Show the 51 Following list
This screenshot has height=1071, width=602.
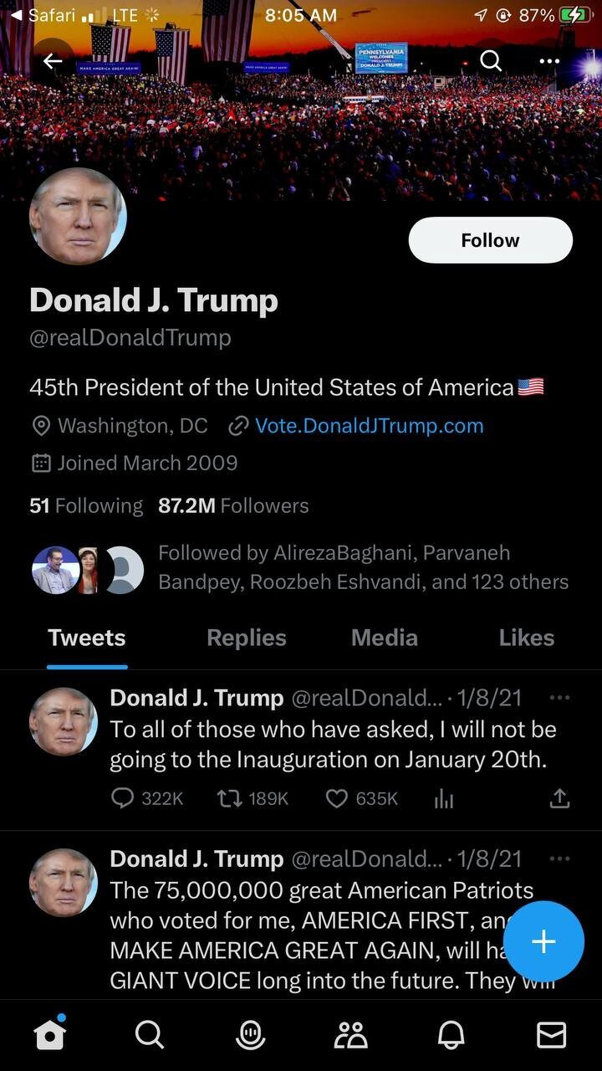click(x=86, y=505)
